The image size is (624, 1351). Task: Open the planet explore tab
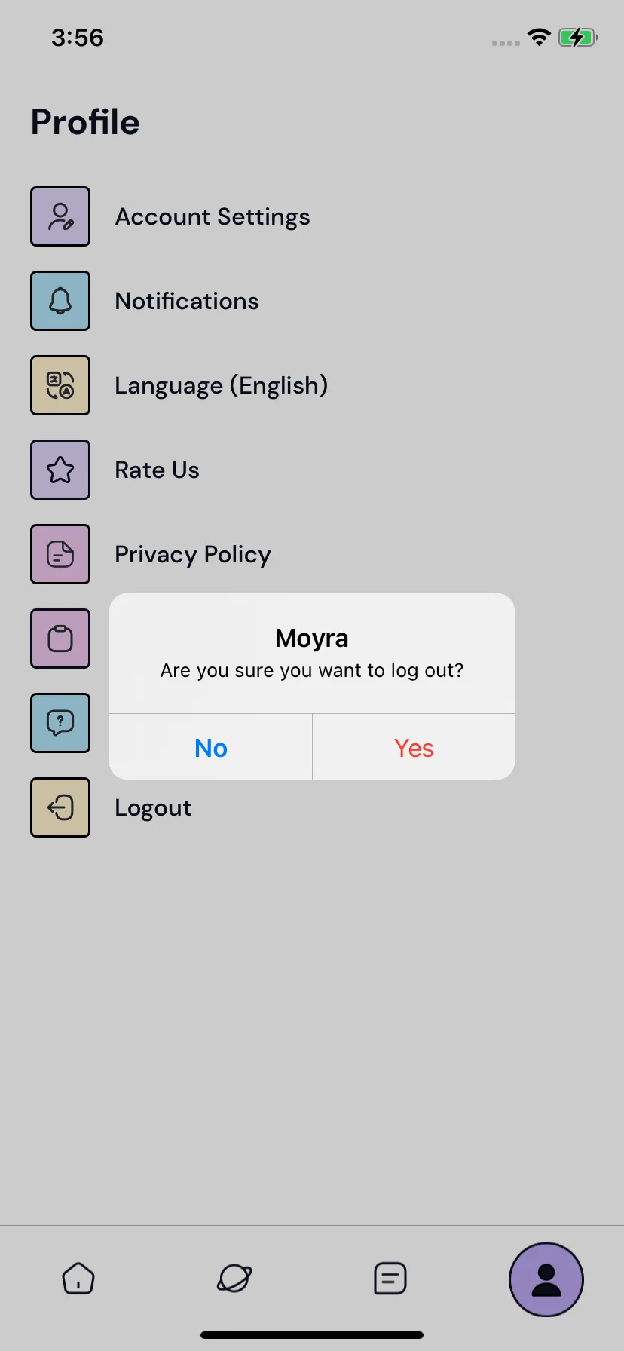(234, 1279)
